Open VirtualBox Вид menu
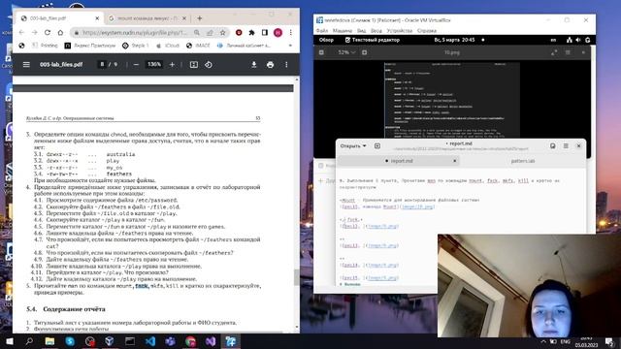Viewport: 621px width, 349px height. 362,30
